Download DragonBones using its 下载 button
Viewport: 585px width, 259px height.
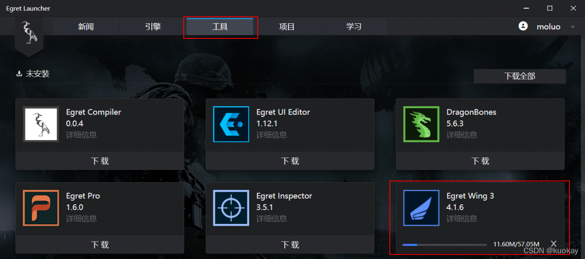coord(480,161)
